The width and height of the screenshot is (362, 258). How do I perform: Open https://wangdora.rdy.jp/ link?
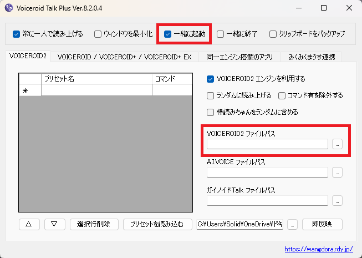point(319,249)
